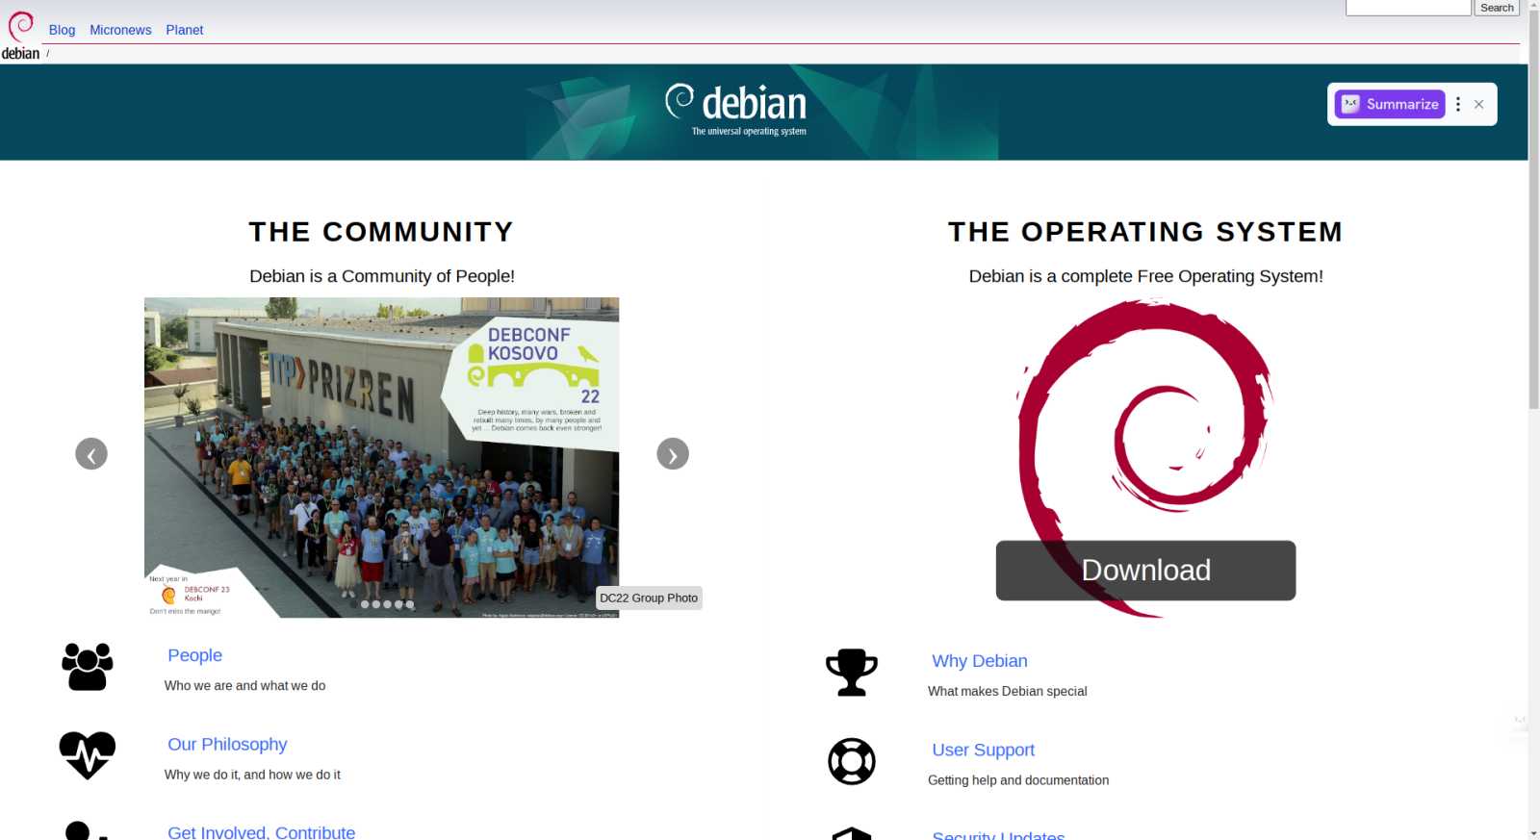This screenshot has width=1540, height=840.
Task: Click the THE COMMUNITY heading
Action: point(381,232)
